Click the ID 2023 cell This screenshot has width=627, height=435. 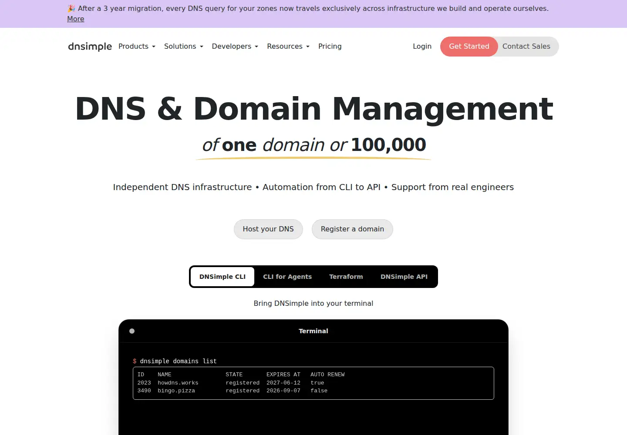(x=144, y=383)
